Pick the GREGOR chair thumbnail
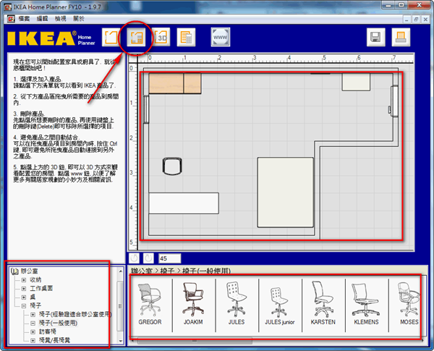 point(150,304)
